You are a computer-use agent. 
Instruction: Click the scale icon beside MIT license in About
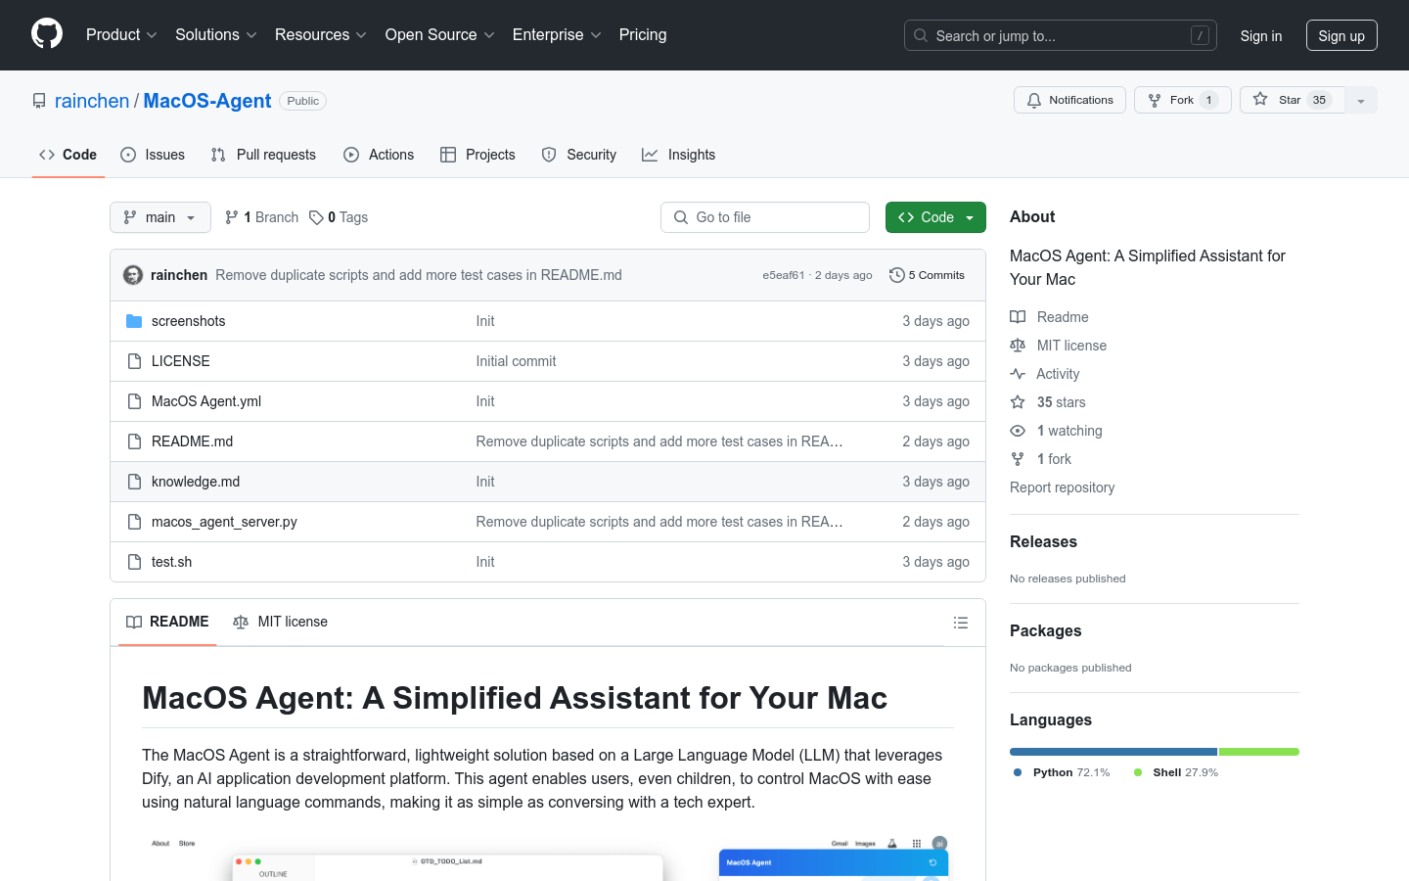[1018, 346]
